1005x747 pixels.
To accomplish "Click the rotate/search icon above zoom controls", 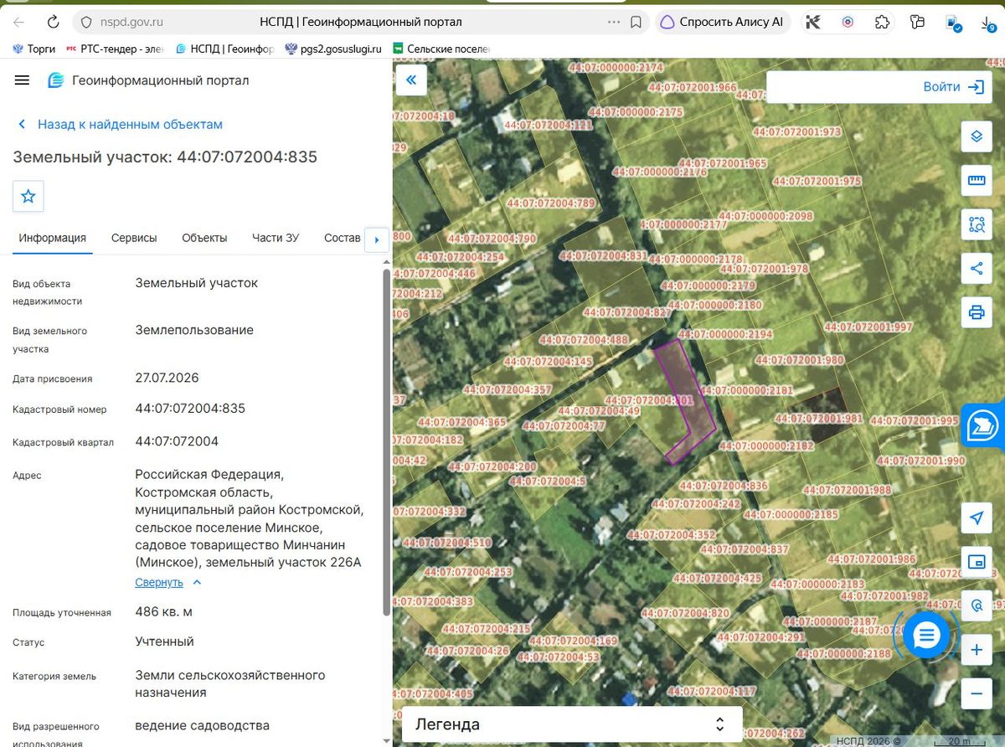I will tap(976, 605).
